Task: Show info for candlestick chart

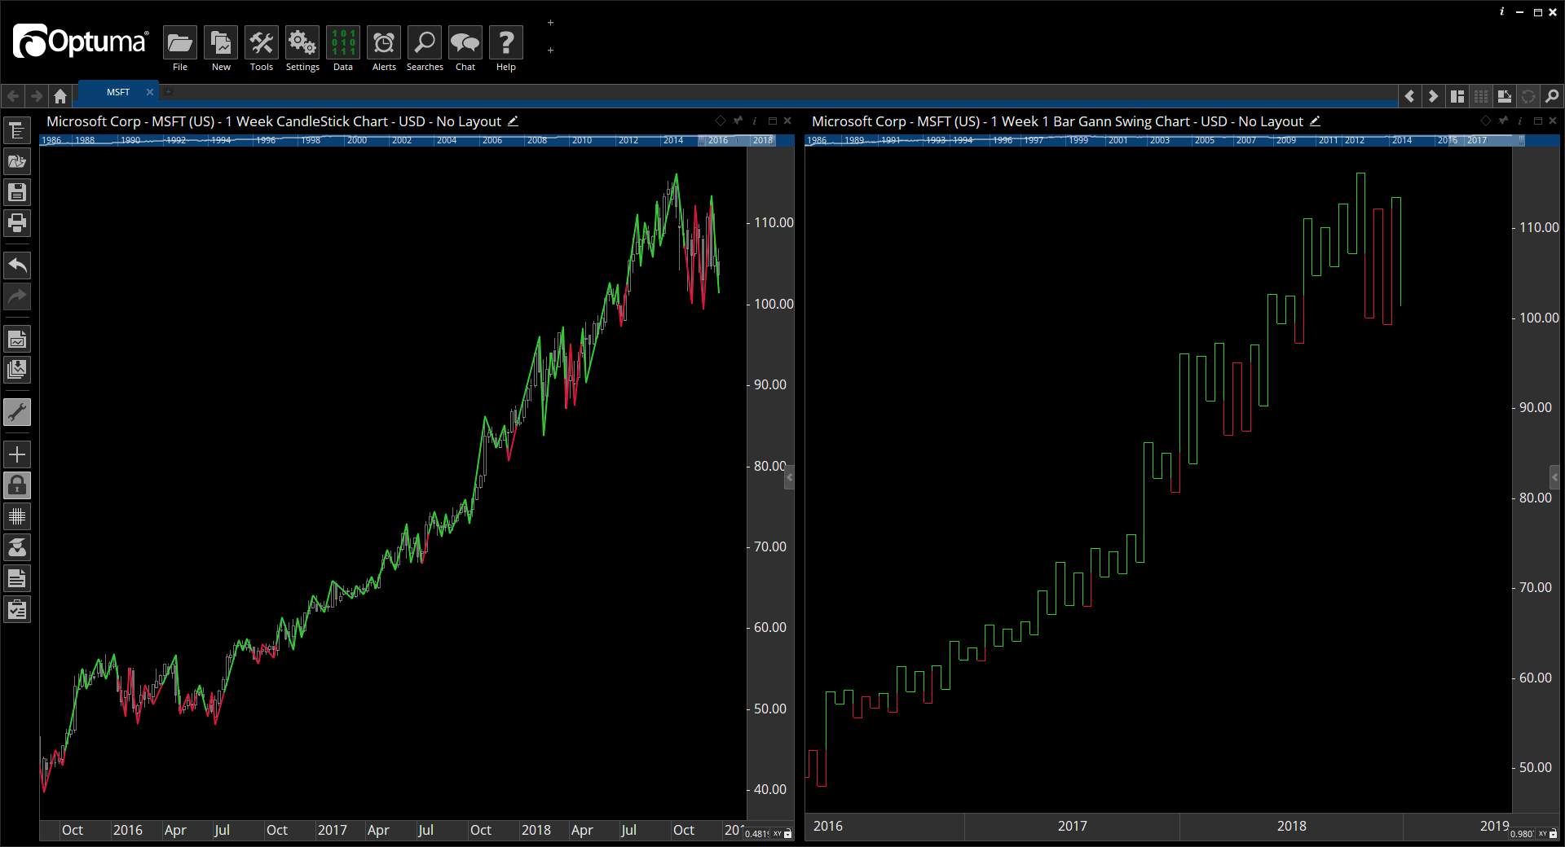Action: (x=755, y=121)
